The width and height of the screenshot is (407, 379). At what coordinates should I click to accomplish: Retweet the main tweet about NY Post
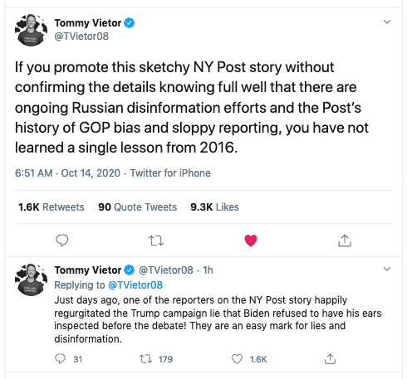[156, 241]
